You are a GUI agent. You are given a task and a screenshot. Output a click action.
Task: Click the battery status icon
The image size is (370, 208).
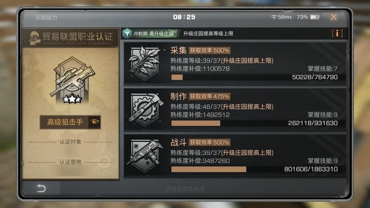pyautogui.click(x=314, y=17)
